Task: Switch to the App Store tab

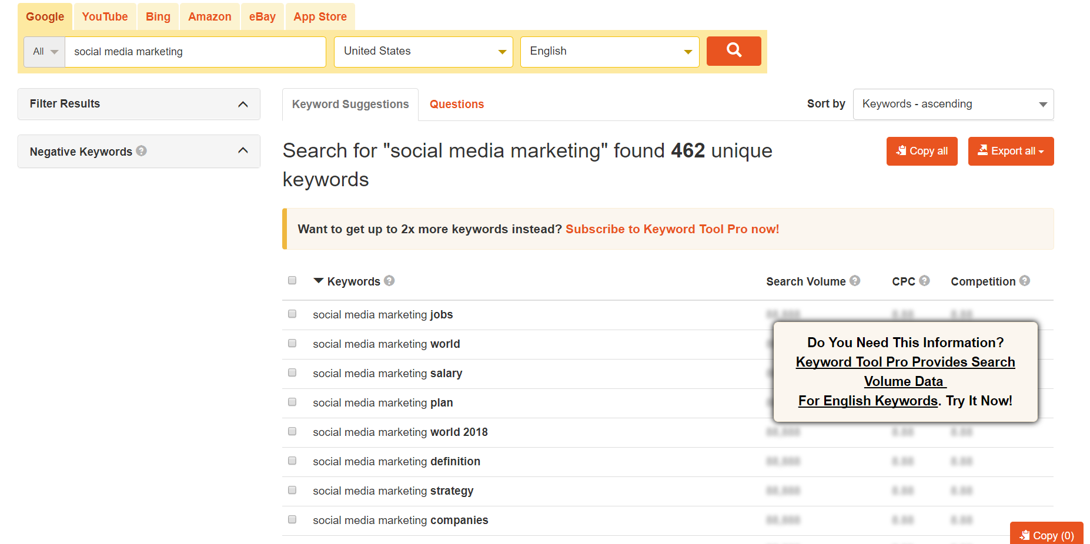Action: (320, 16)
